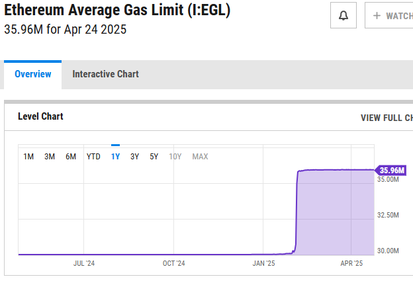Click the plus Watch button
413x283 pixels.
pos(390,15)
